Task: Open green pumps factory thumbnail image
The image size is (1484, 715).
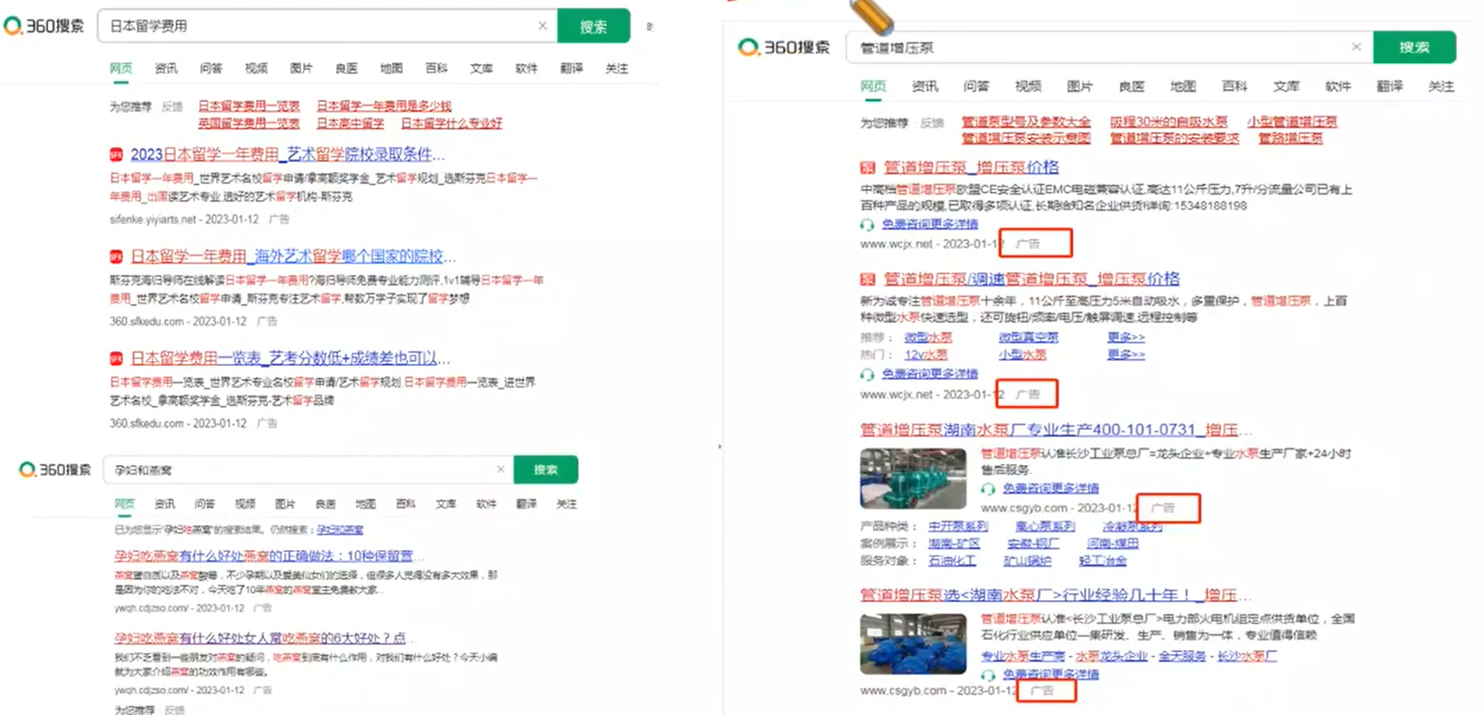Action: (x=913, y=479)
